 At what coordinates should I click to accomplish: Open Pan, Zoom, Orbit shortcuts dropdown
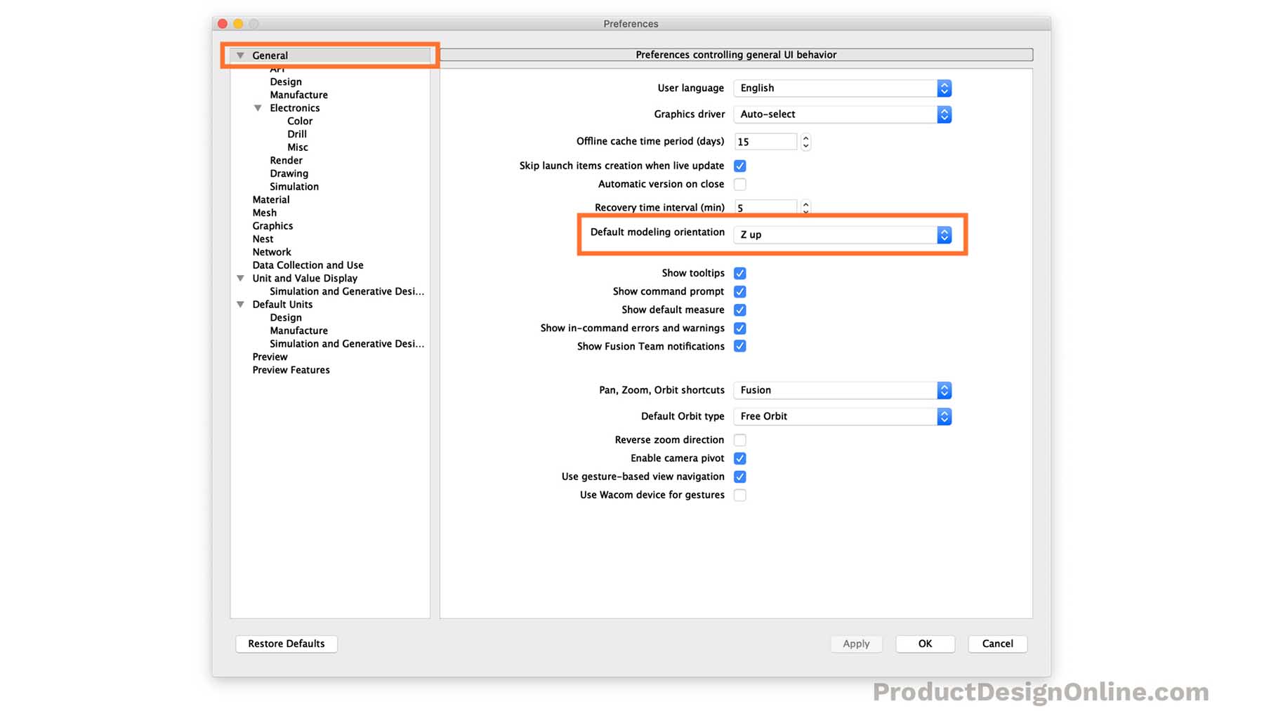[x=842, y=390]
